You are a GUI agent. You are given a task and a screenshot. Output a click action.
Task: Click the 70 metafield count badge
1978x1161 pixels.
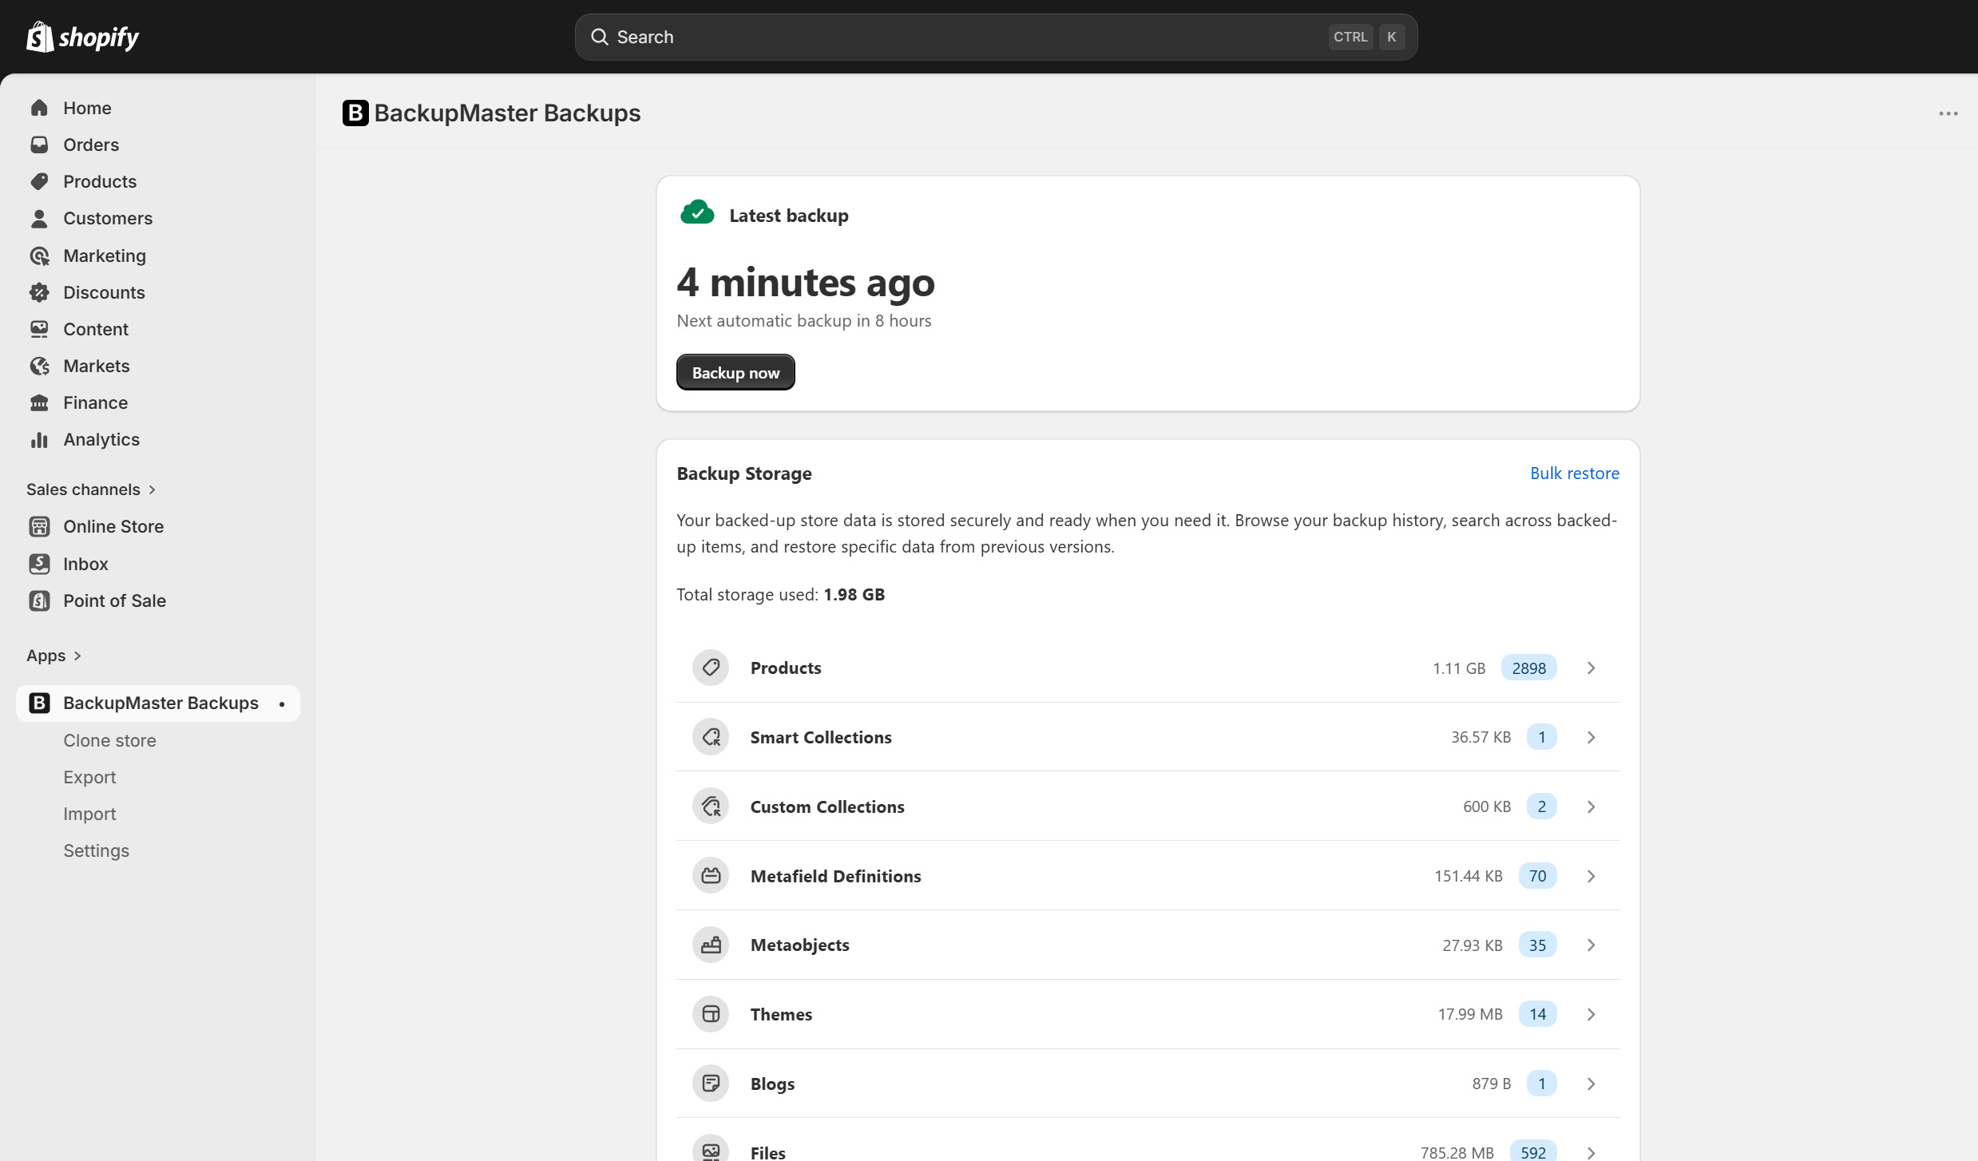click(x=1537, y=876)
